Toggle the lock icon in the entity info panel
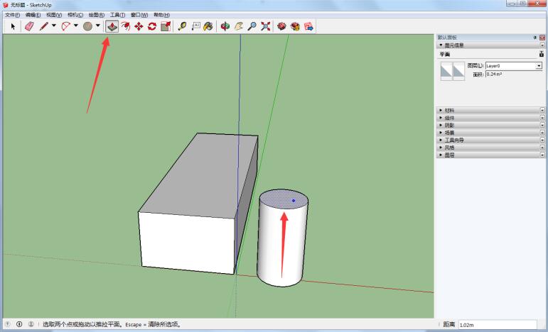Image resolution: width=548 pixels, height=332 pixels. tap(542, 54)
